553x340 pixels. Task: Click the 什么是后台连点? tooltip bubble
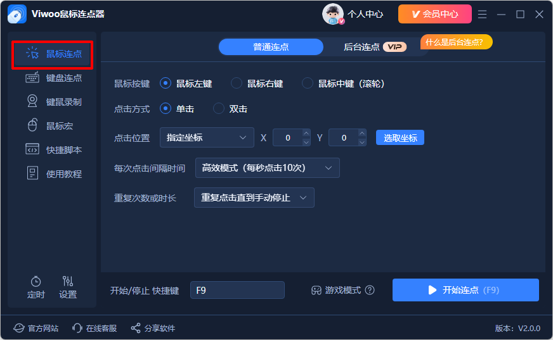[455, 42]
